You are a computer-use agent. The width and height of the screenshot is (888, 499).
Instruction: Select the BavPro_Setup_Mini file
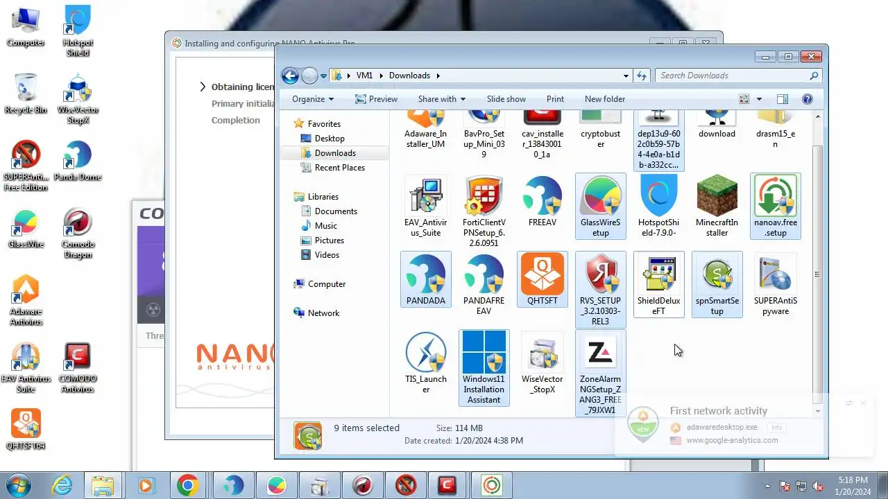[x=484, y=134]
